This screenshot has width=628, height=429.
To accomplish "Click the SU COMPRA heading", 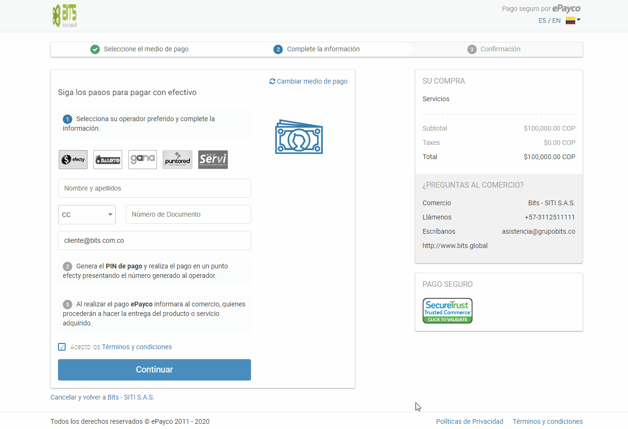I will [x=444, y=81].
